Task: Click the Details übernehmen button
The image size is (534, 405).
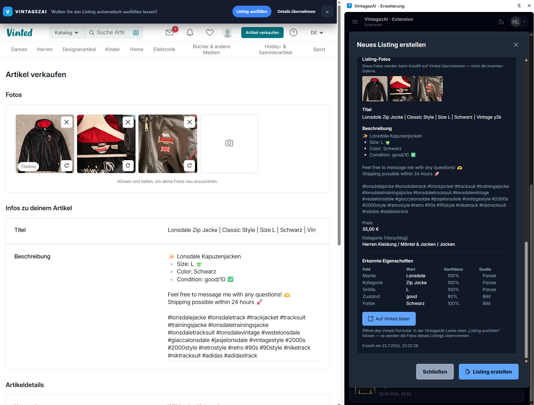Action: (x=296, y=12)
